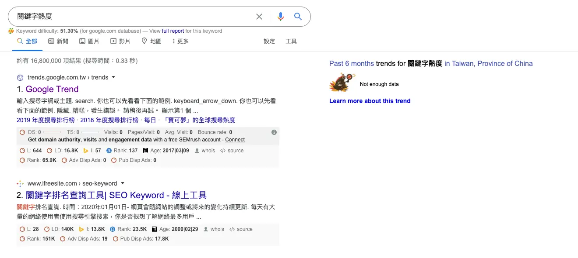578x258 pixels.
Task: Expand dropdown arrow next to www.ifreesite.com
Action: coord(123,183)
